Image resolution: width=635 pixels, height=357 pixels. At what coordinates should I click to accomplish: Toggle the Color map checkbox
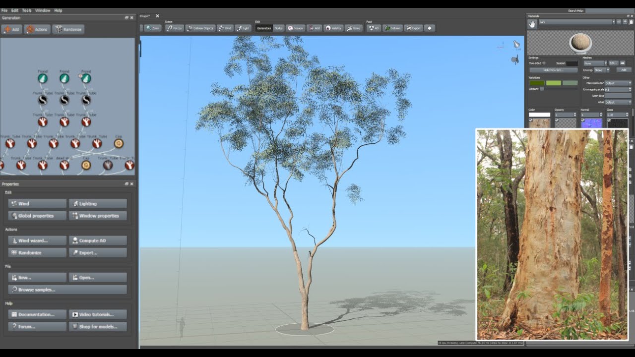[531, 120]
